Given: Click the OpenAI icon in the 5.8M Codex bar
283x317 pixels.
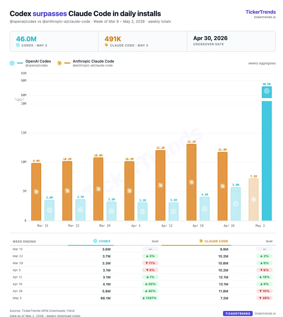Looking at the screenshot, I should point(236,204).
